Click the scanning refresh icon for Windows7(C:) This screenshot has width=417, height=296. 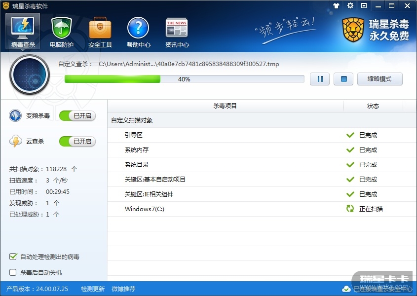tap(350, 209)
